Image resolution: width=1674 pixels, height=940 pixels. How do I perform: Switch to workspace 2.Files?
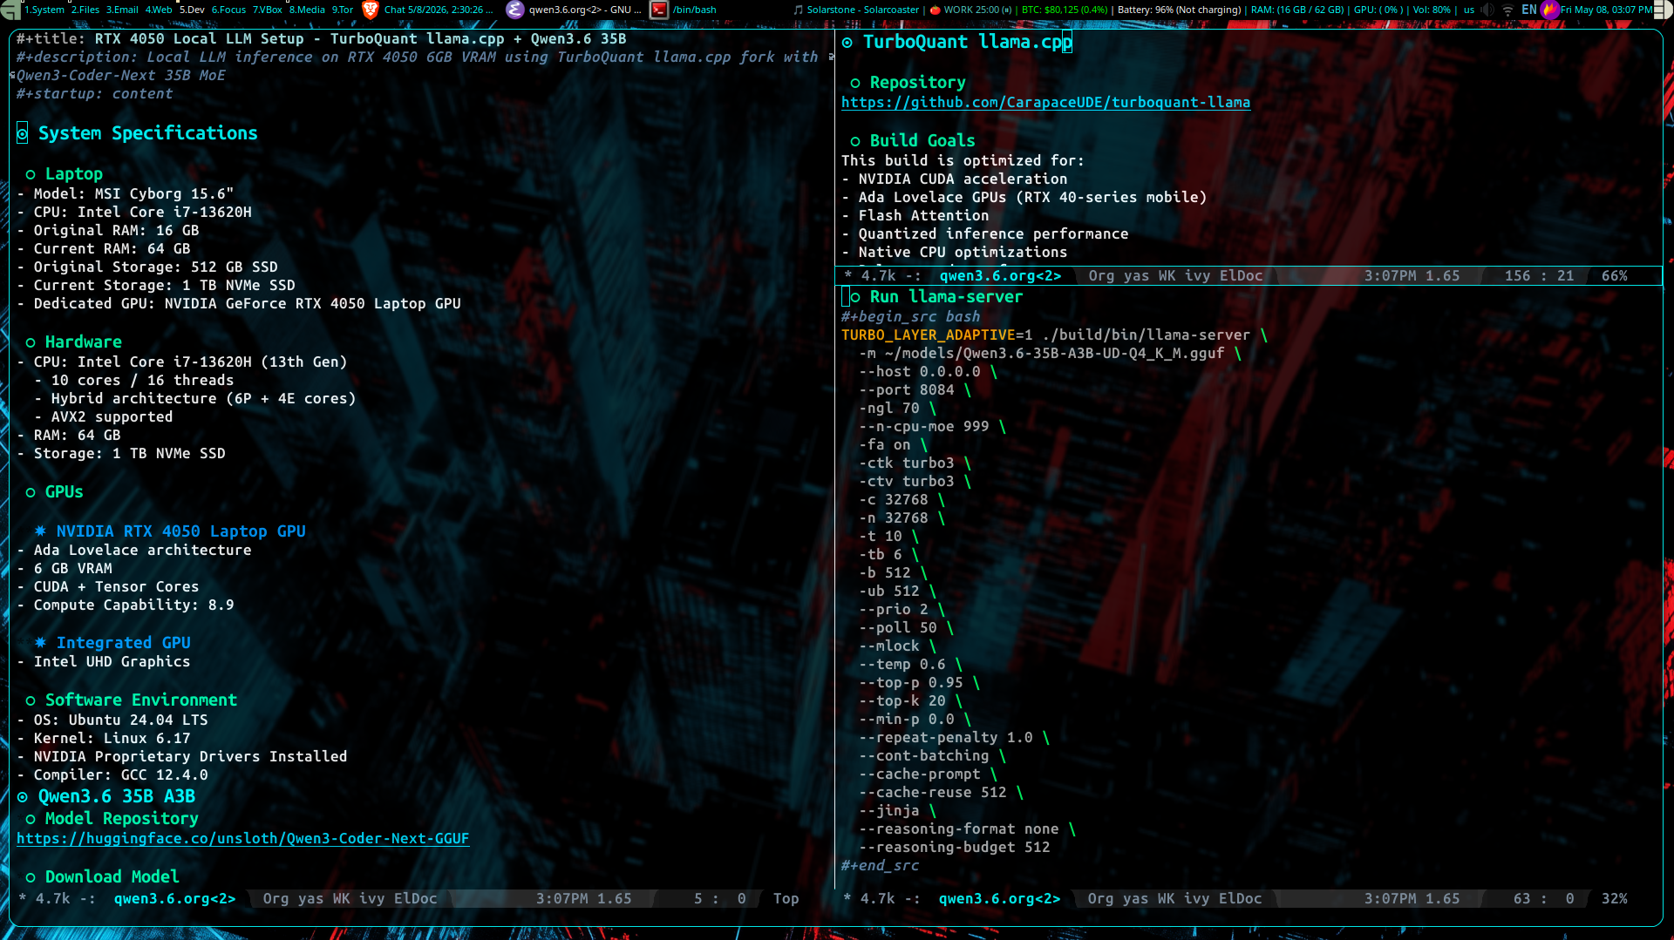pyautogui.click(x=85, y=10)
